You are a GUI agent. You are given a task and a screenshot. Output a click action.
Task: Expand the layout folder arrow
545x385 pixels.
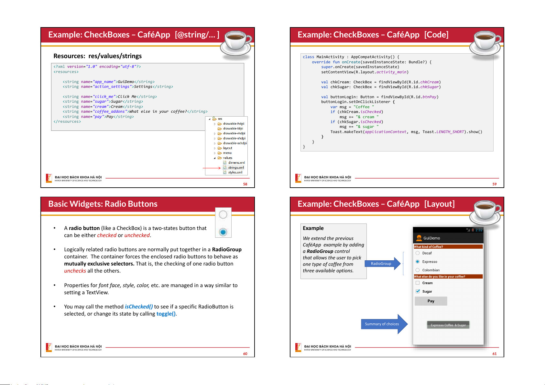[214, 148]
